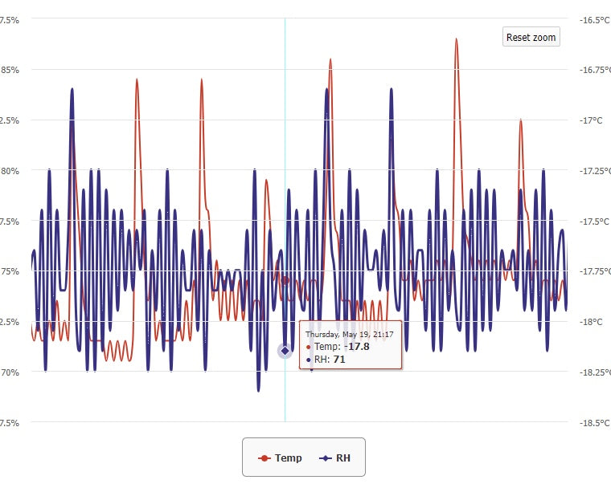Click the red Temp legend marker icon
The width and height of the screenshot is (611, 488).
[x=264, y=458]
